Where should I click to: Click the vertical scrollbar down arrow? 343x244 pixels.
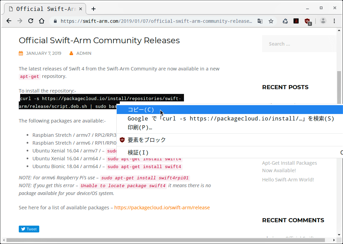[339, 235]
